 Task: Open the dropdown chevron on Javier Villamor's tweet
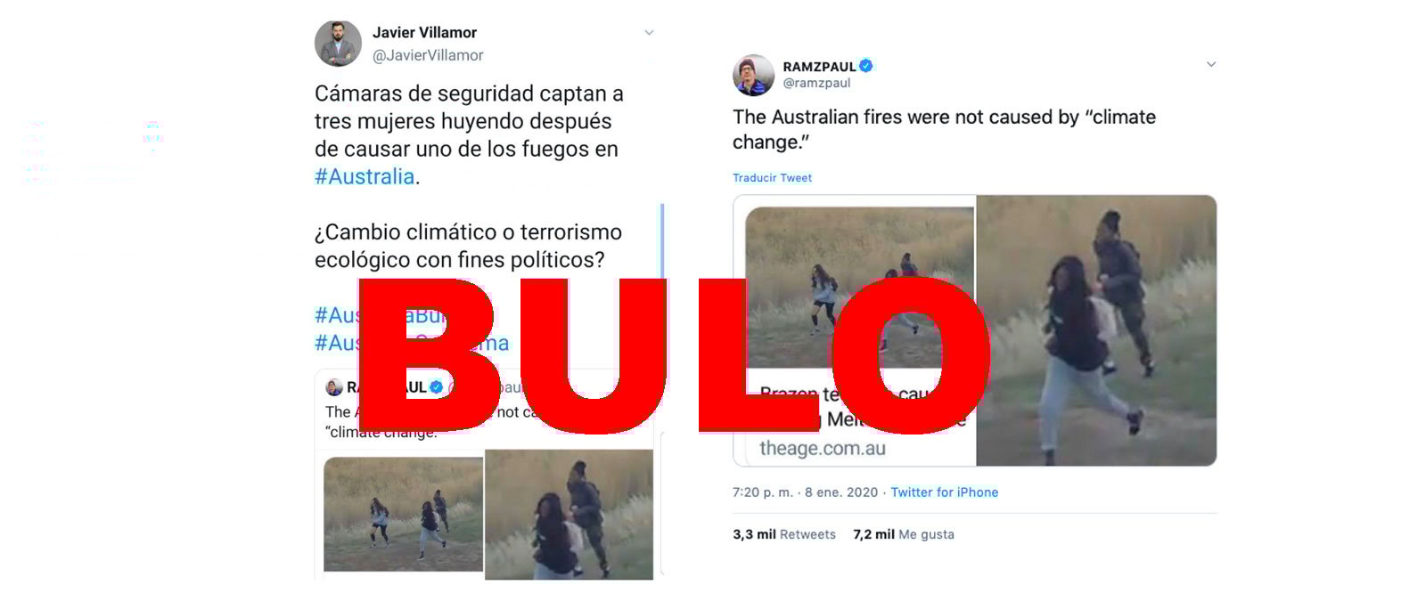click(x=649, y=33)
